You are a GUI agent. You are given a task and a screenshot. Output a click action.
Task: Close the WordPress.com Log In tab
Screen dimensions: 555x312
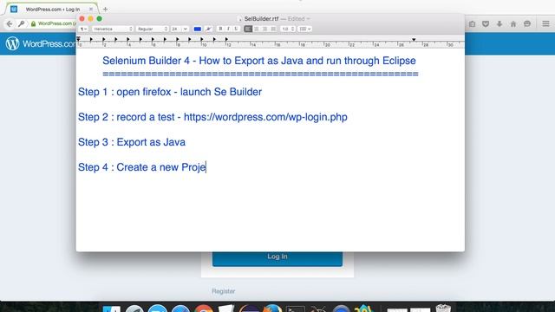tap(91, 10)
